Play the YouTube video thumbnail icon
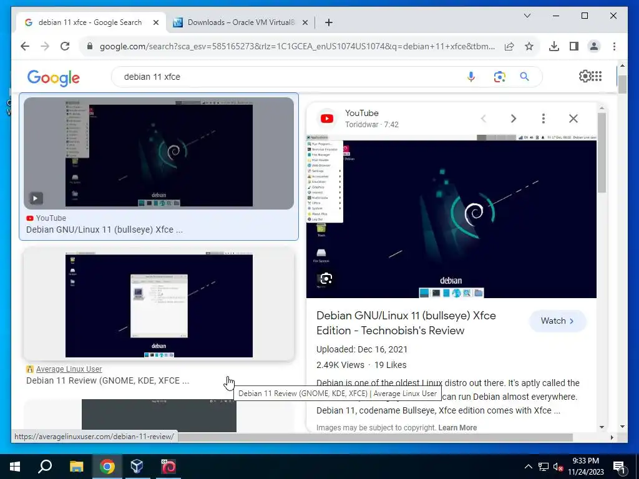This screenshot has width=639, height=479. (36, 198)
